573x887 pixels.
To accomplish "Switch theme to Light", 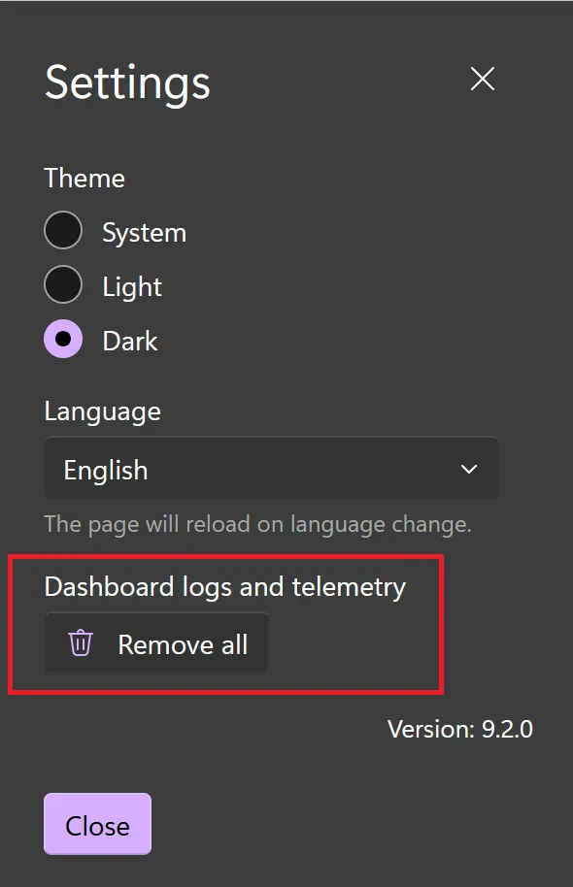I will click(x=64, y=284).
